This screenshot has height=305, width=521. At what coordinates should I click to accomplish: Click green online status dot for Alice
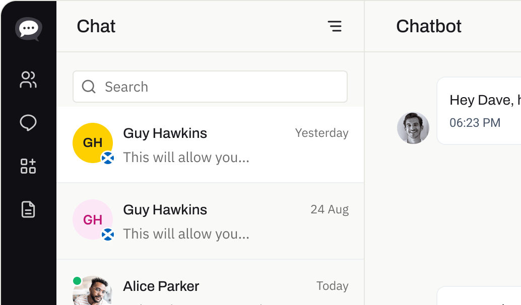[77, 281]
